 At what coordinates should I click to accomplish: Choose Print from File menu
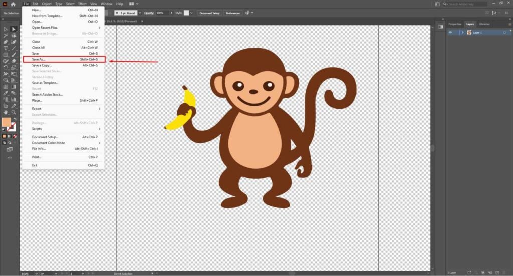pyautogui.click(x=64, y=157)
